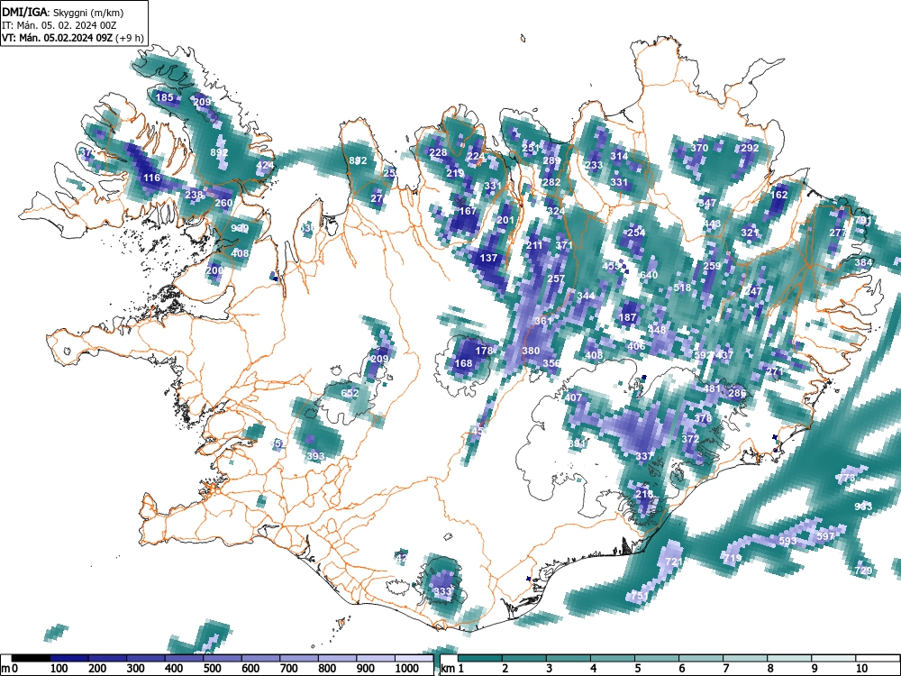The image size is (901, 676).
Task: Click the visibility value '185' on the map
Action: tap(164, 97)
